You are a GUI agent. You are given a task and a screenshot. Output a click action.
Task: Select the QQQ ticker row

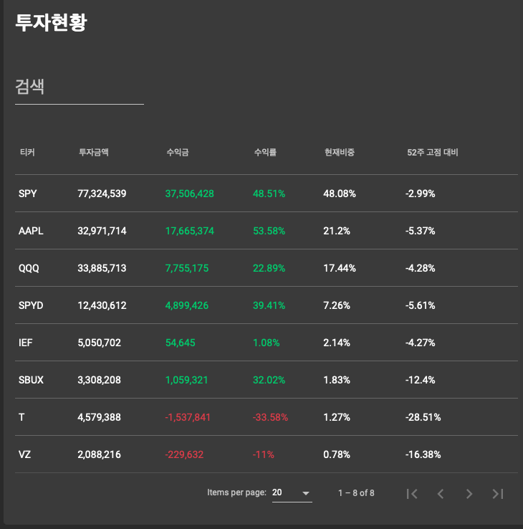(x=267, y=268)
